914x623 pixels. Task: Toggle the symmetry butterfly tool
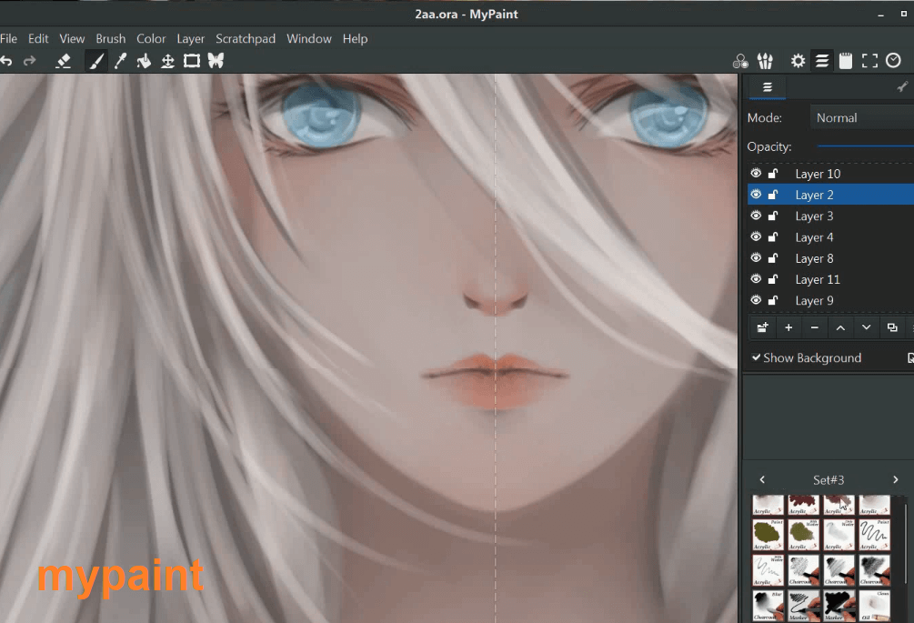click(x=216, y=61)
